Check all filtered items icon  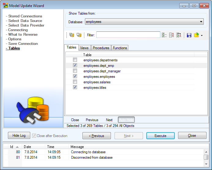(164, 35)
